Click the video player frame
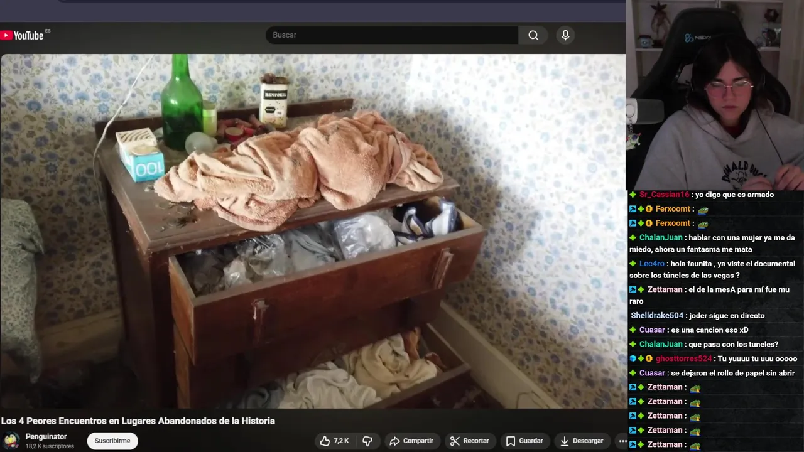 (x=313, y=231)
